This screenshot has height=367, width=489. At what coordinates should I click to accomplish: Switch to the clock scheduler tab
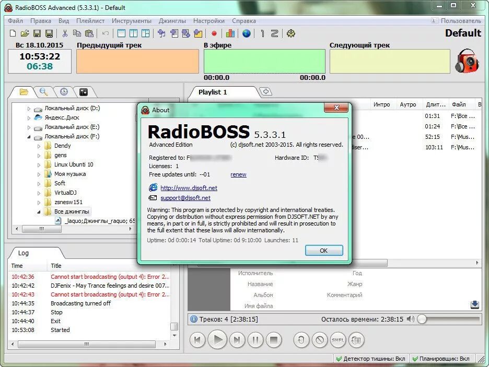click(64, 92)
